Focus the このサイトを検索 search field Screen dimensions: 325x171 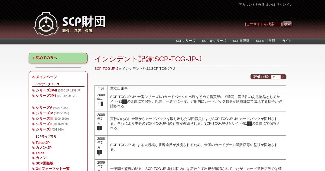point(263,24)
